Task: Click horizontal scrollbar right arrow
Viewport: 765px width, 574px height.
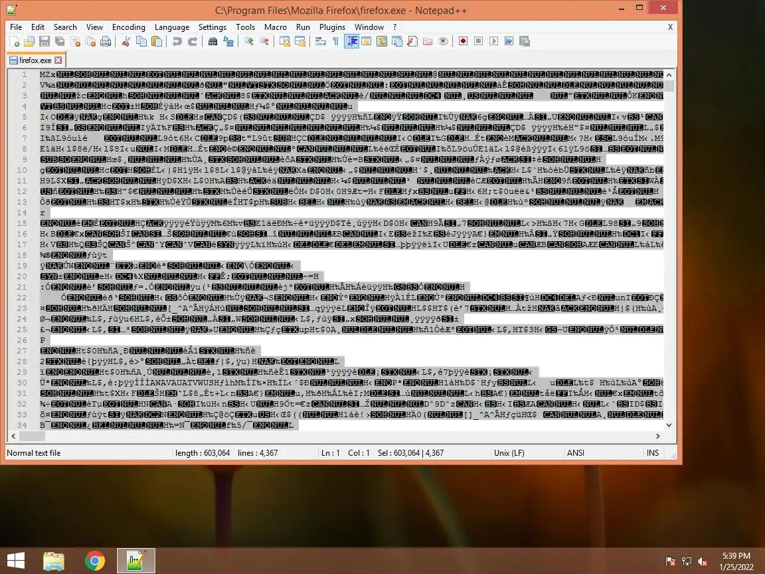Action: coord(657,436)
